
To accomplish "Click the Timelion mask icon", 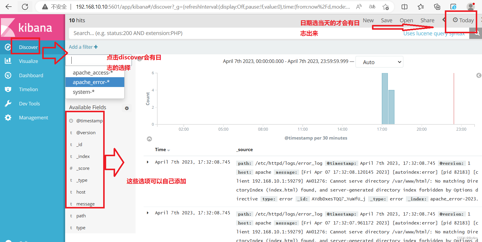I will (8, 89).
